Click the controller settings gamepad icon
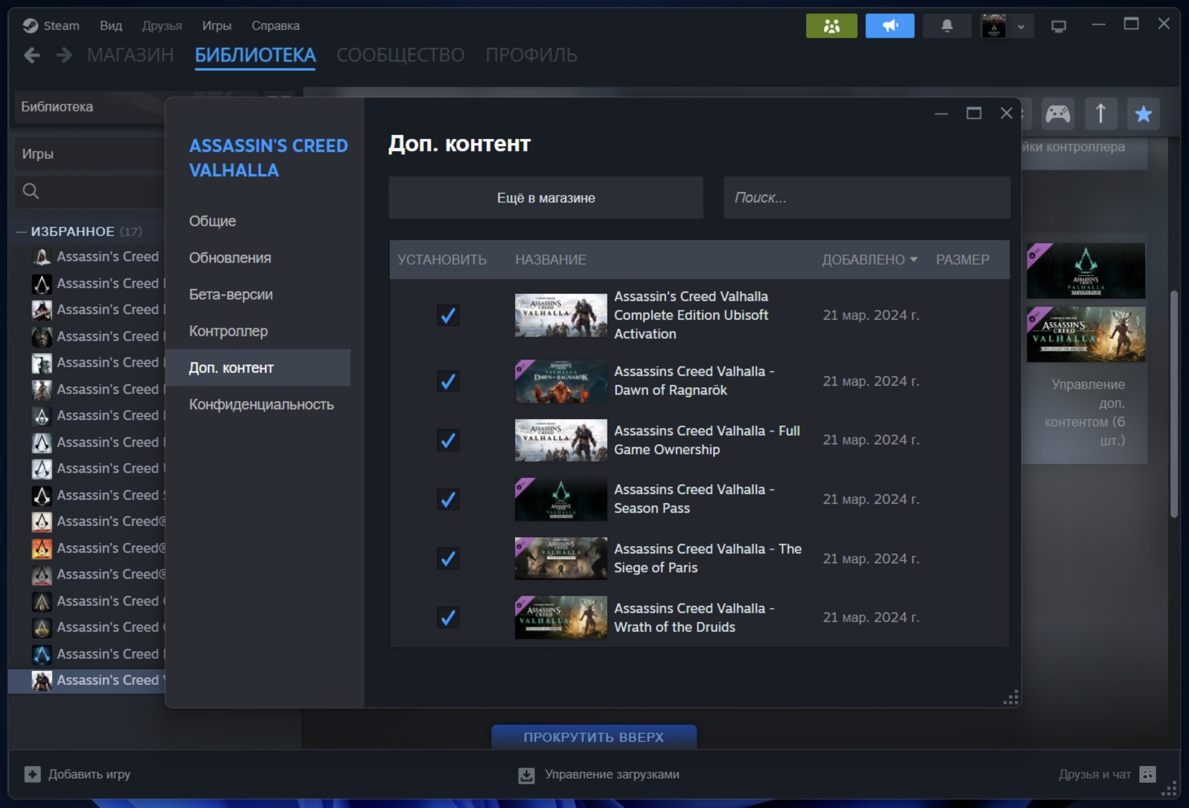 coord(1057,114)
